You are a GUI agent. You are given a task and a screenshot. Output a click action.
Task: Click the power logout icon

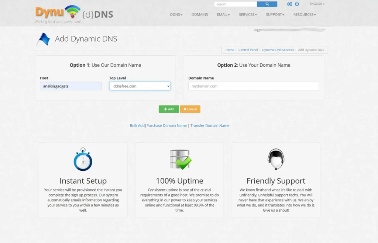tap(297, 4)
